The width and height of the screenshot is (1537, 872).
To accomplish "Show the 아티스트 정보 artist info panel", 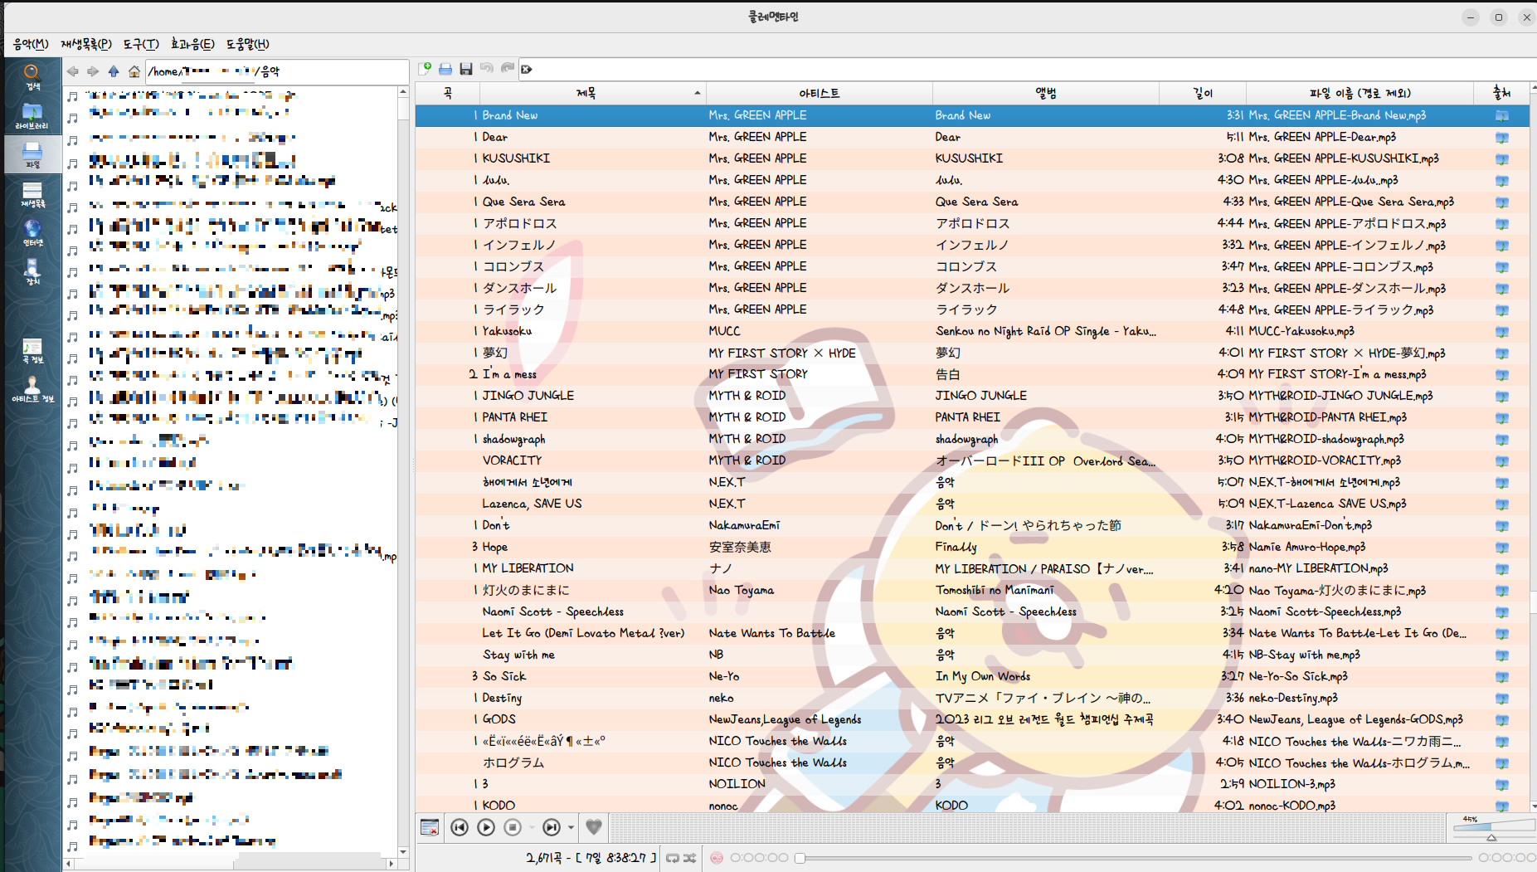I will (32, 389).
